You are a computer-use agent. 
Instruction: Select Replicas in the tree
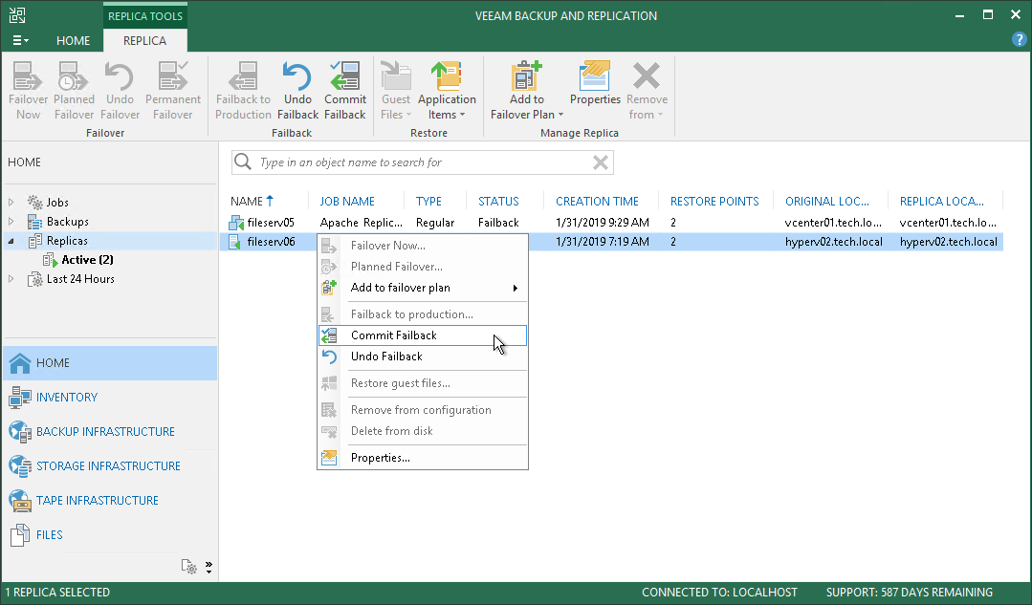(x=67, y=241)
